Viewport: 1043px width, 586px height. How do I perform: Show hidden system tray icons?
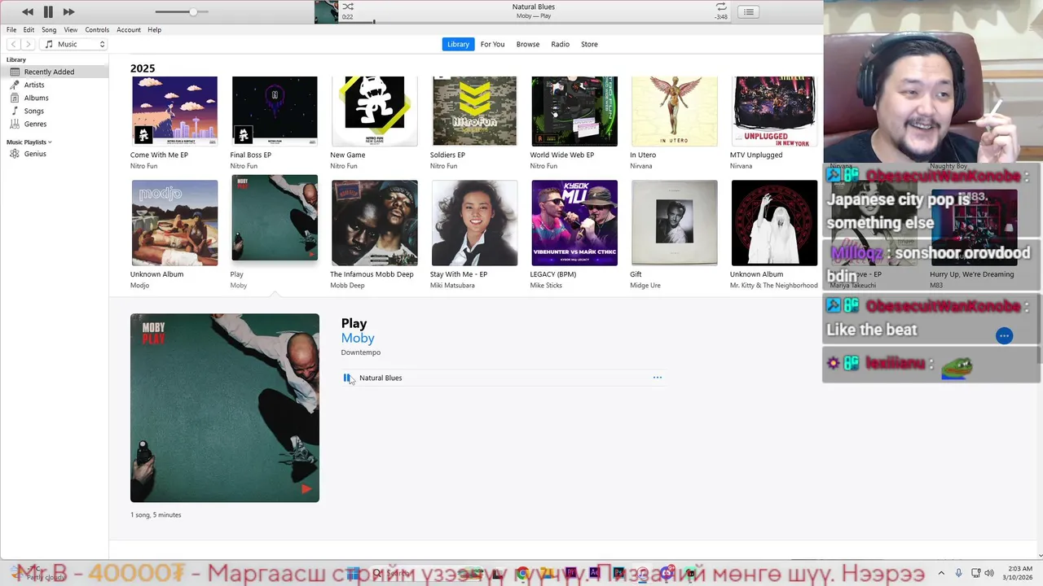(x=941, y=573)
